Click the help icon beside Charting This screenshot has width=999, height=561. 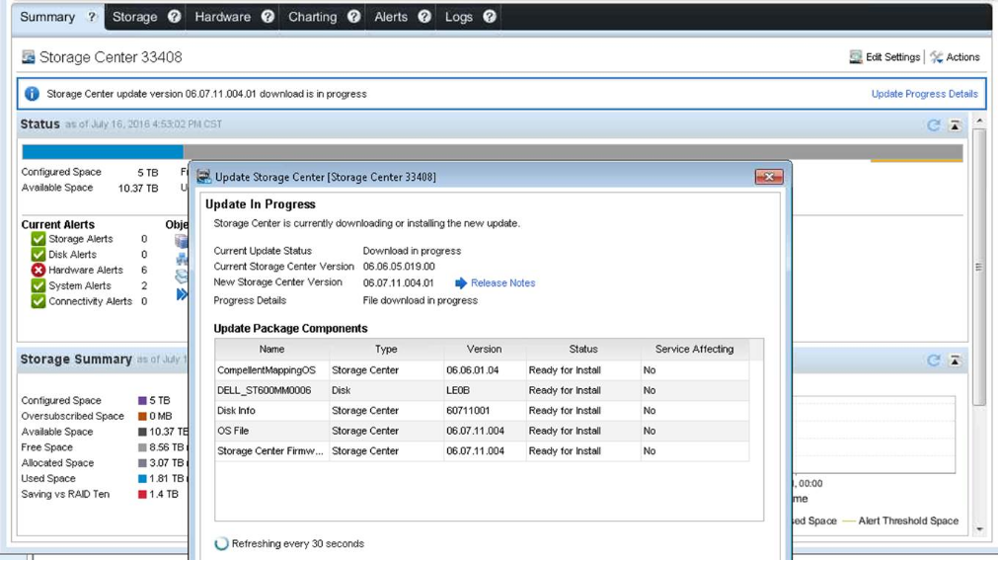click(353, 17)
